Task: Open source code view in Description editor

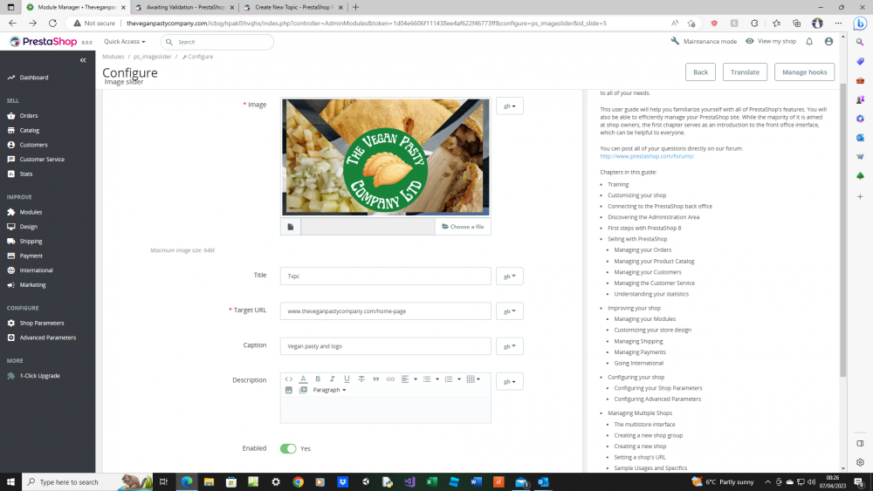Action: pos(288,379)
